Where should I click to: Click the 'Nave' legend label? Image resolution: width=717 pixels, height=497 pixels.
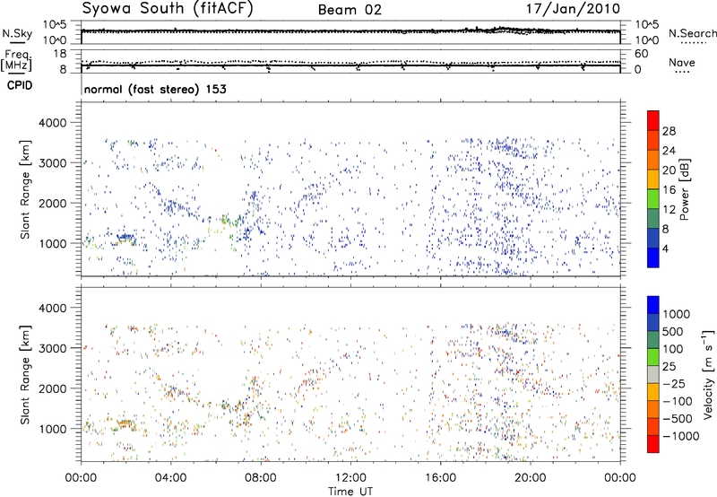tap(682, 62)
